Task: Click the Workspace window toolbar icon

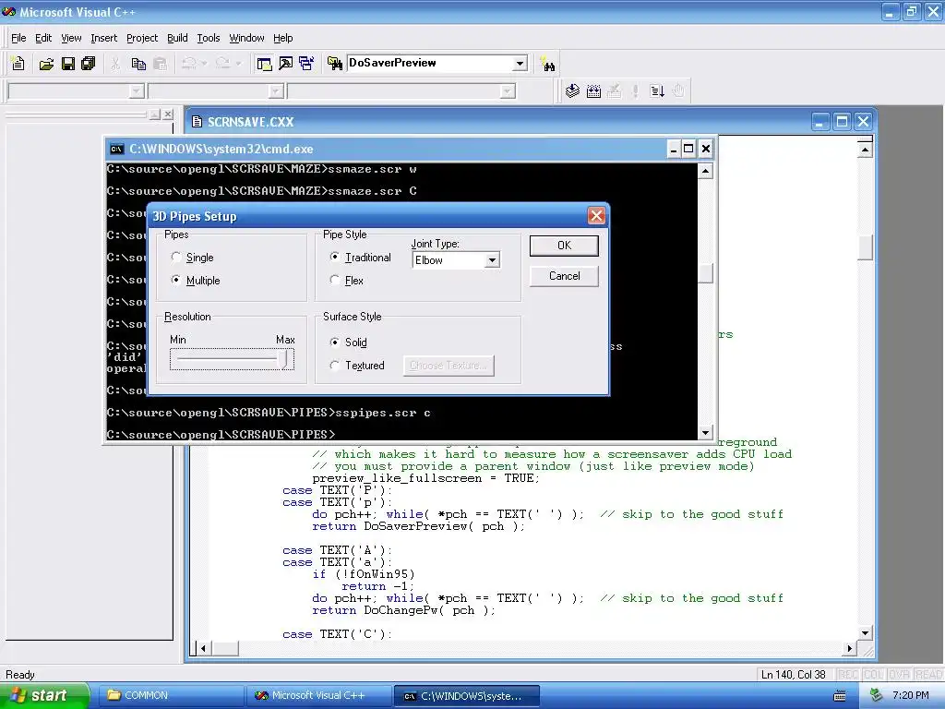Action: point(264,64)
